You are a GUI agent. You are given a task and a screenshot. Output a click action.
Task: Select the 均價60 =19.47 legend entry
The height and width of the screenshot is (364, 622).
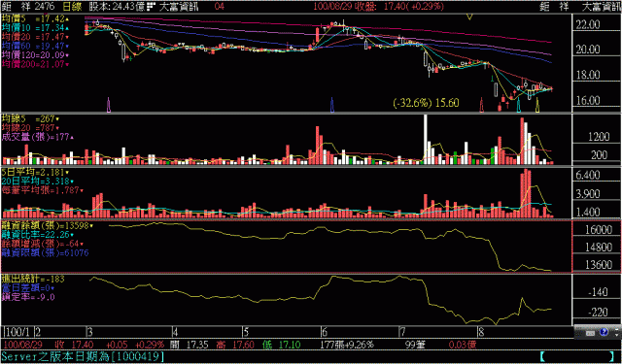(x=35, y=46)
